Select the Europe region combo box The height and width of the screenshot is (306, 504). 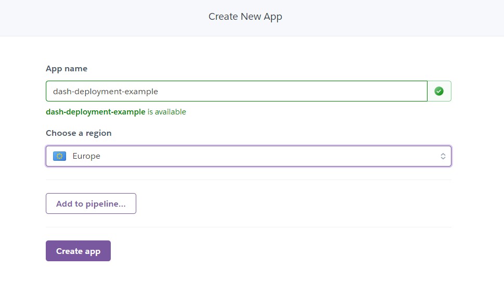coord(249,156)
